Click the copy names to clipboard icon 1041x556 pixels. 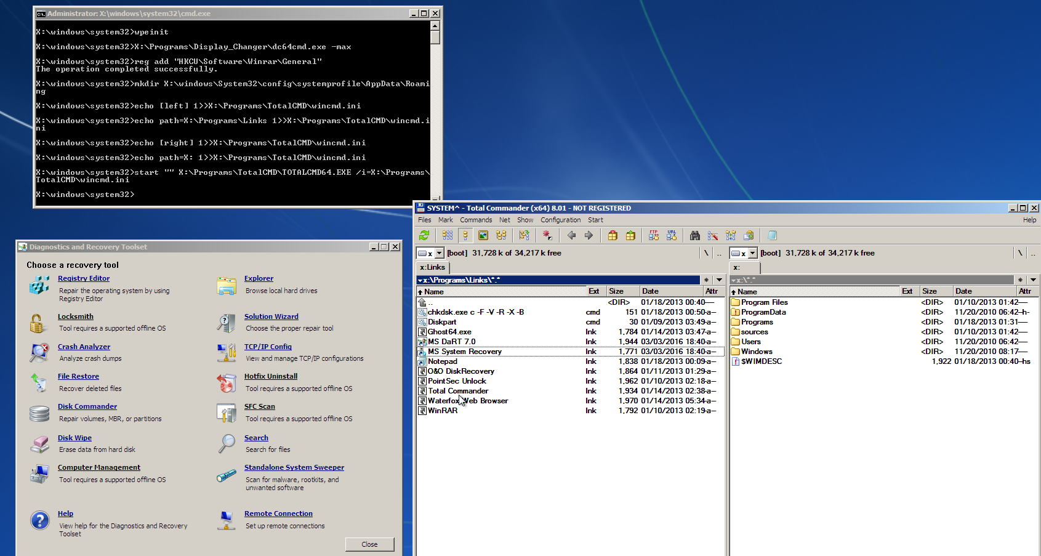[x=749, y=235]
